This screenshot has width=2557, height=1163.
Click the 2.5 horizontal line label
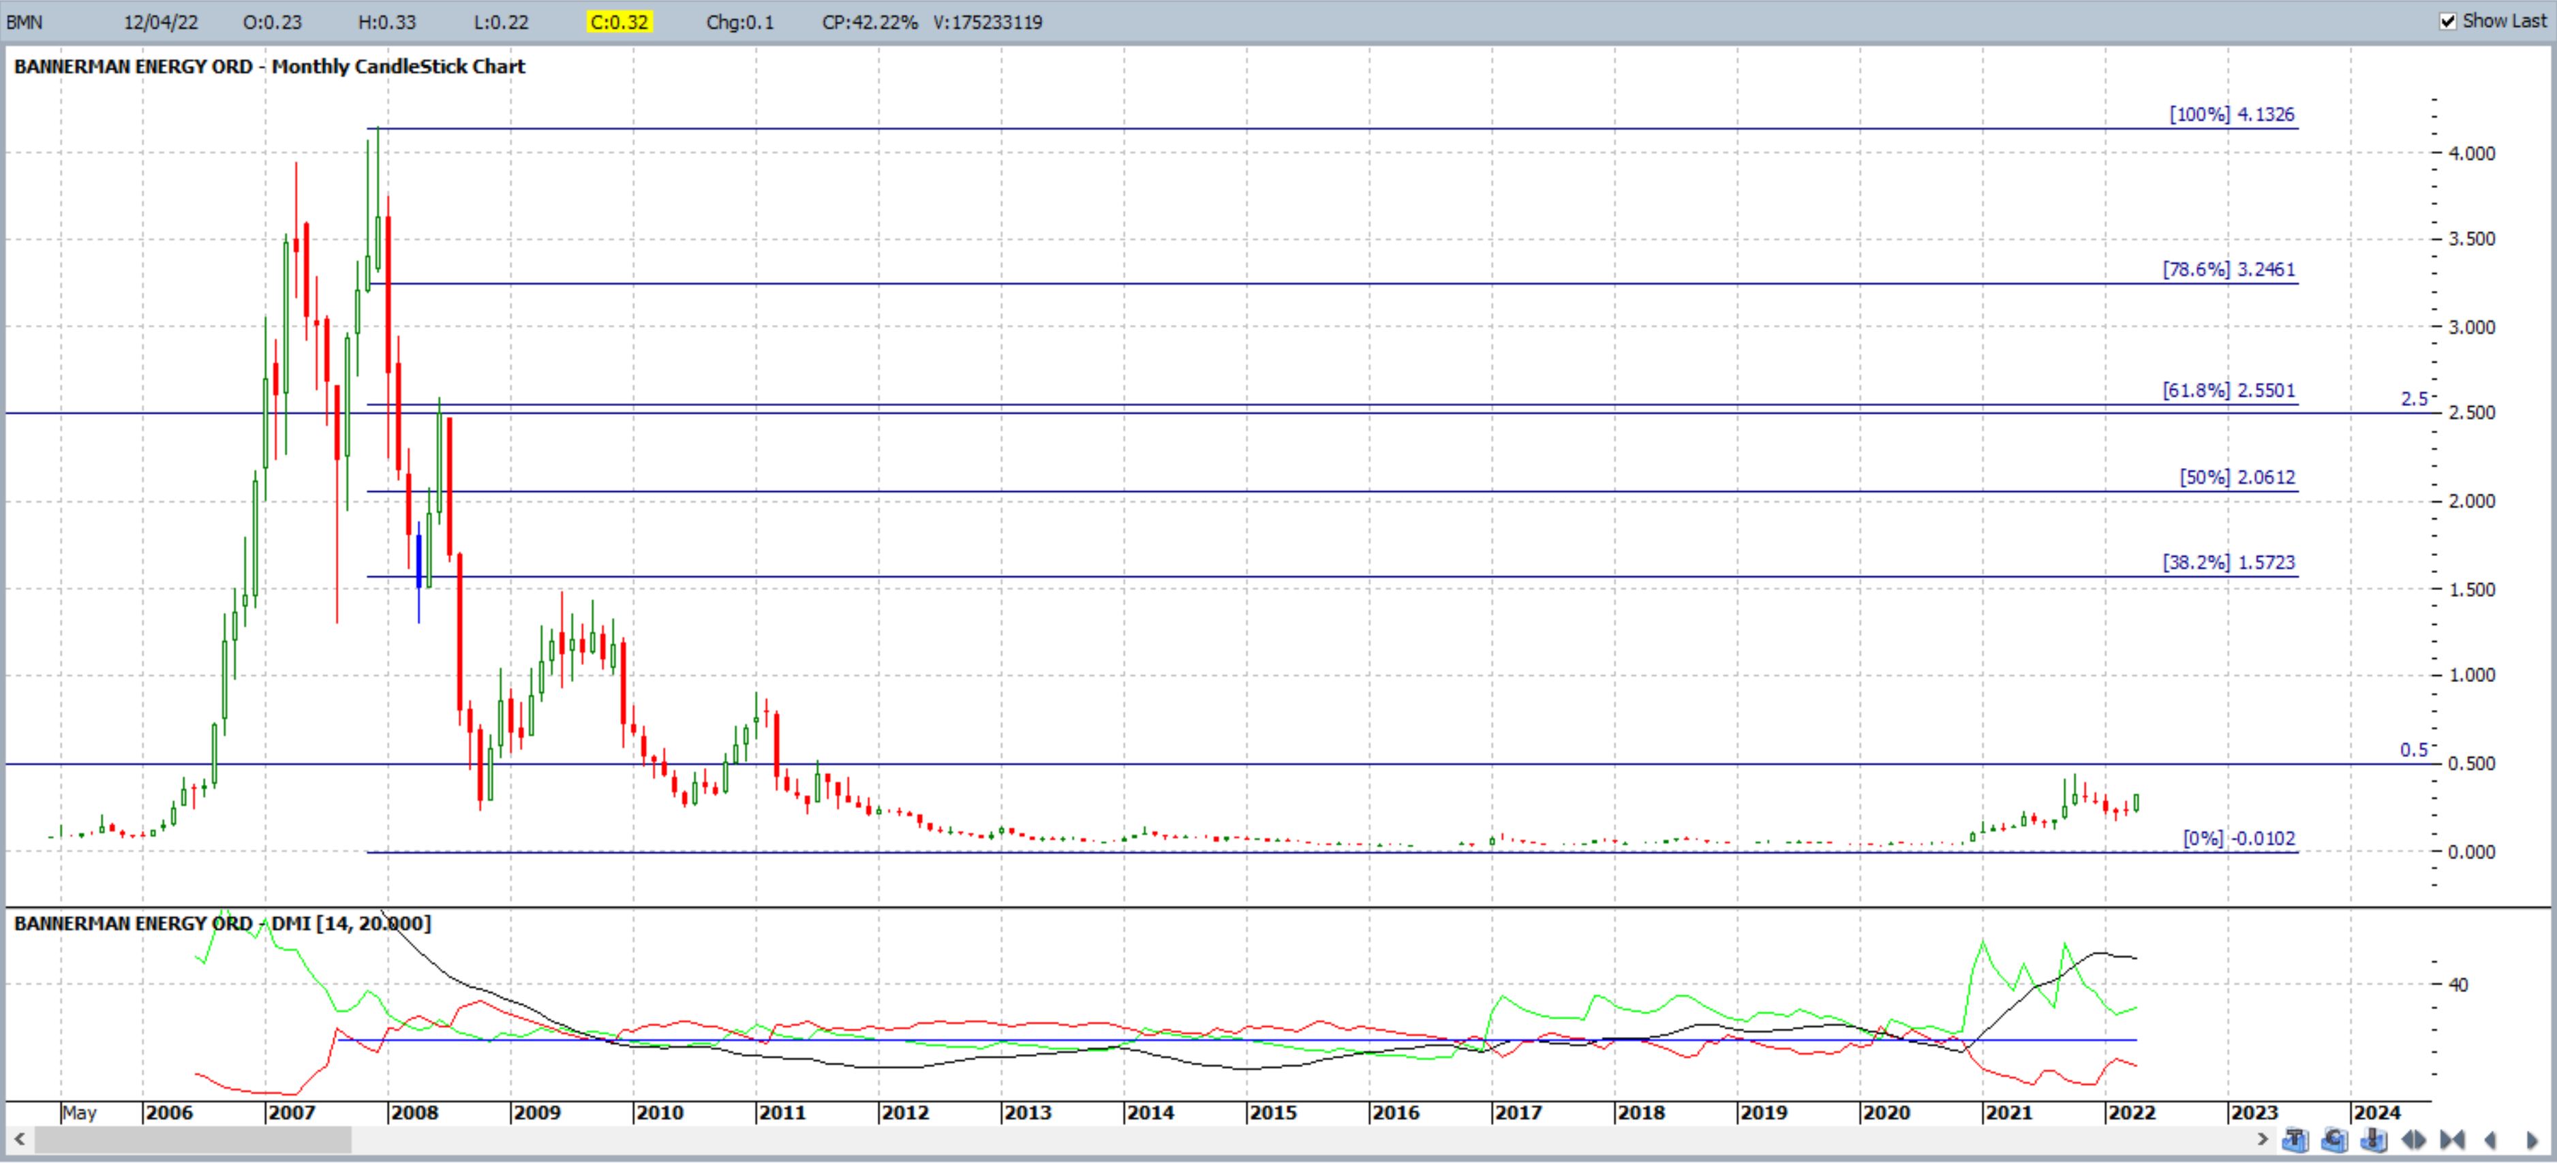click(2414, 399)
